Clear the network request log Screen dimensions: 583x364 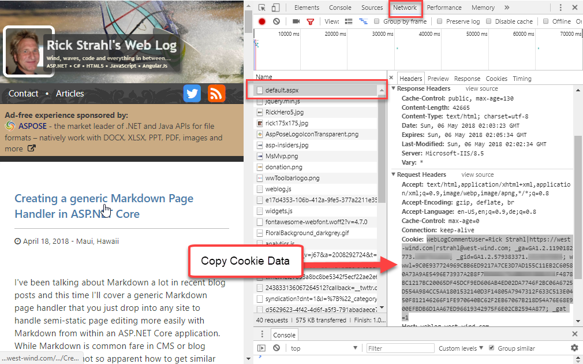coord(276,21)
